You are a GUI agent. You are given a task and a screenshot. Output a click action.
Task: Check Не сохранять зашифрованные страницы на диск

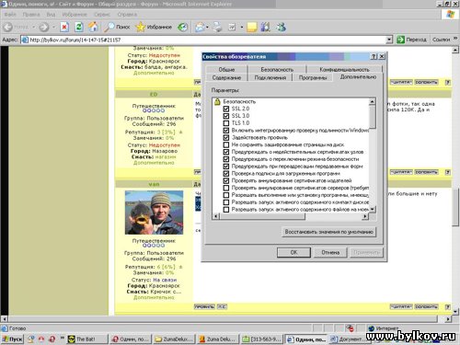[226, 144]
